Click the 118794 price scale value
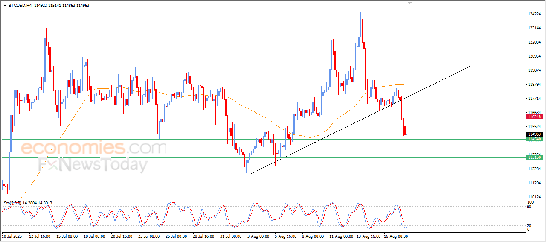The height and width of the screenshot is (242, 546). pos(535,85)
